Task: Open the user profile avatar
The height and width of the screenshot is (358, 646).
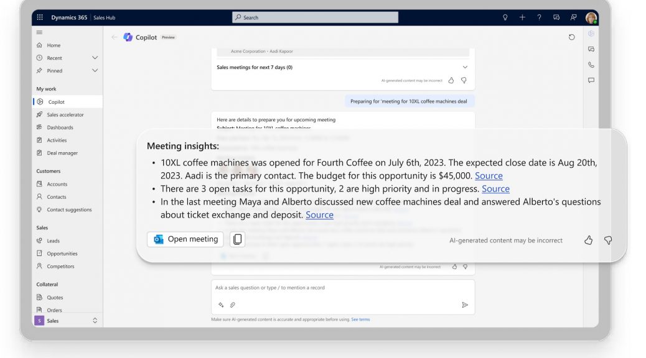Action: [591, 17]
